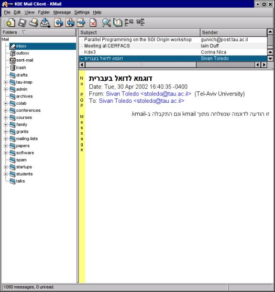The image size is (275, 292).
Task: Click the Check Mail inbox icon
Action: pyautogui.click(x=45, y=23)
